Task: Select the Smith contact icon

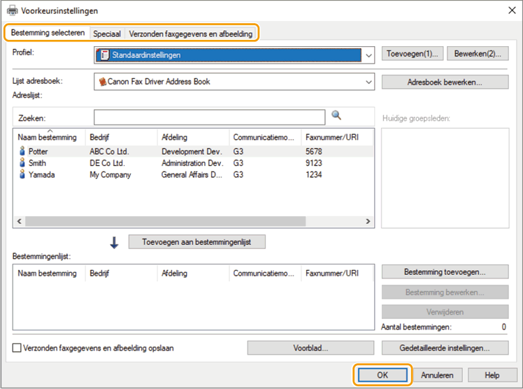Action: click(22, 163)
